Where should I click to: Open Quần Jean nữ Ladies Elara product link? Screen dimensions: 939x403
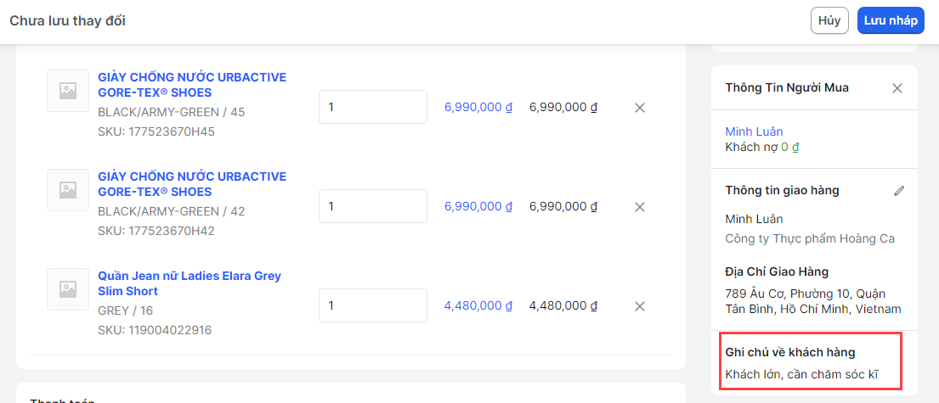coord(189,283)
